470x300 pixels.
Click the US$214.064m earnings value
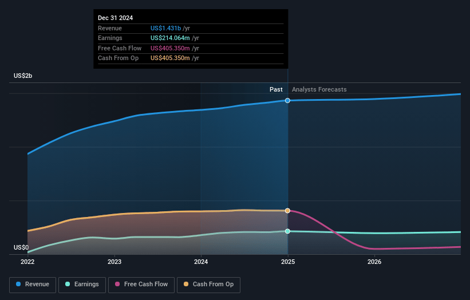point(170,38)
